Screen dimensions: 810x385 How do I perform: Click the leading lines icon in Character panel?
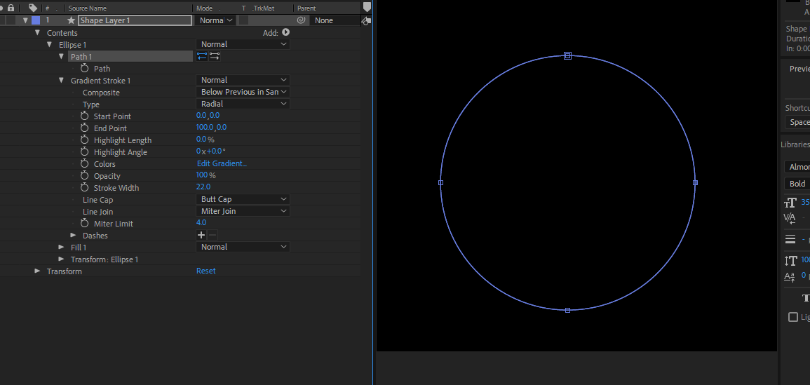point(790,238)
